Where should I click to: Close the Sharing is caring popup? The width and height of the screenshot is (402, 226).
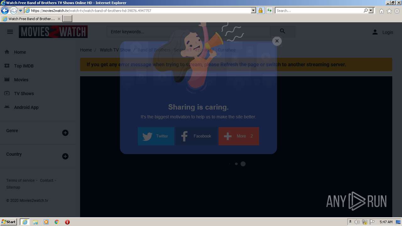[x=277, y=41]
